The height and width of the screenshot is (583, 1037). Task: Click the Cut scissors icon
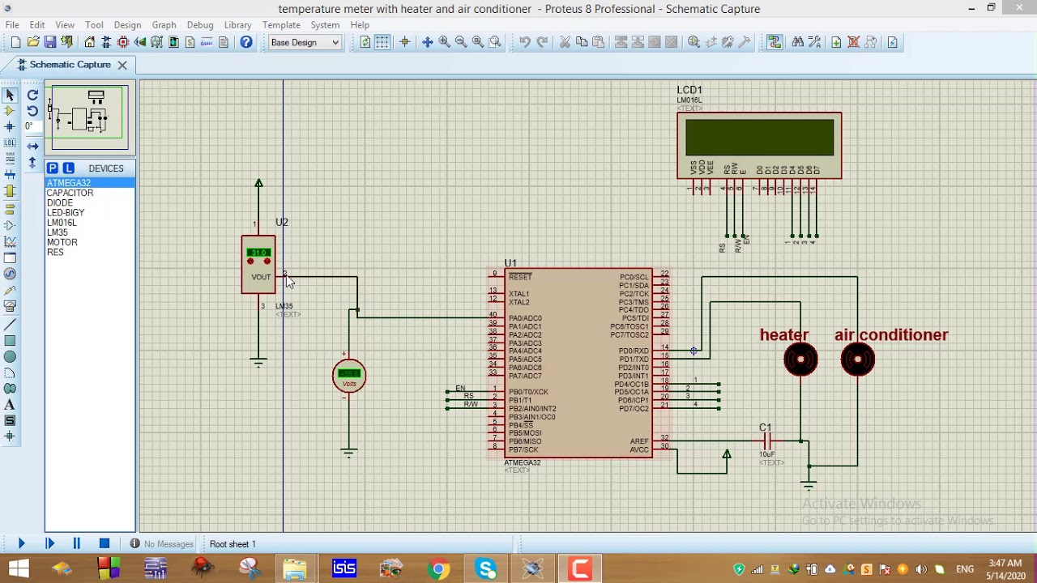[x=565, y=42]
